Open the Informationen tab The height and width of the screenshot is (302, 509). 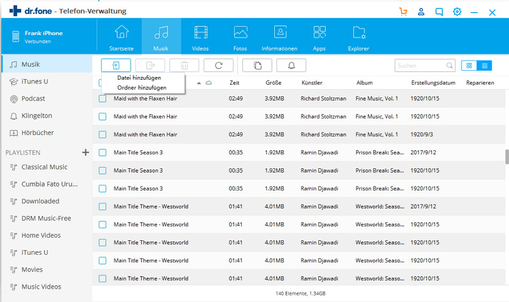coord(279,38)
